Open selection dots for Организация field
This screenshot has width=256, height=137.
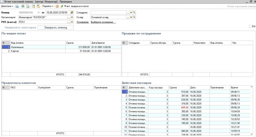(x=69, y=17)
